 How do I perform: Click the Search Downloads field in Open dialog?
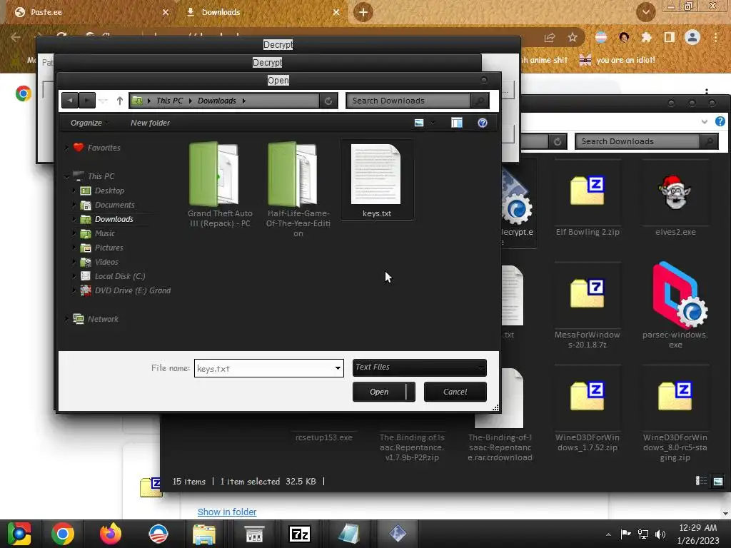click(x=408, y=101)
